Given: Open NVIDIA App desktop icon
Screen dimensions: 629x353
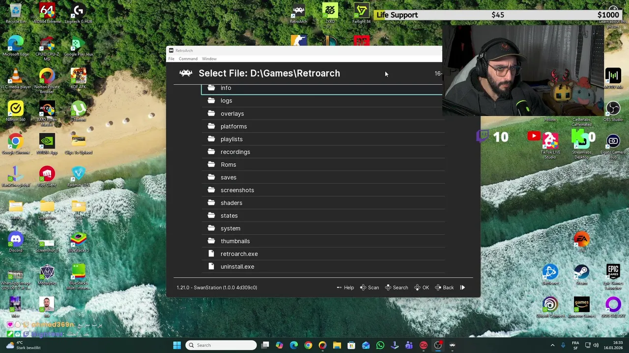Looking at the screenshot, I should pyautogui.click(x=47, y=144).
